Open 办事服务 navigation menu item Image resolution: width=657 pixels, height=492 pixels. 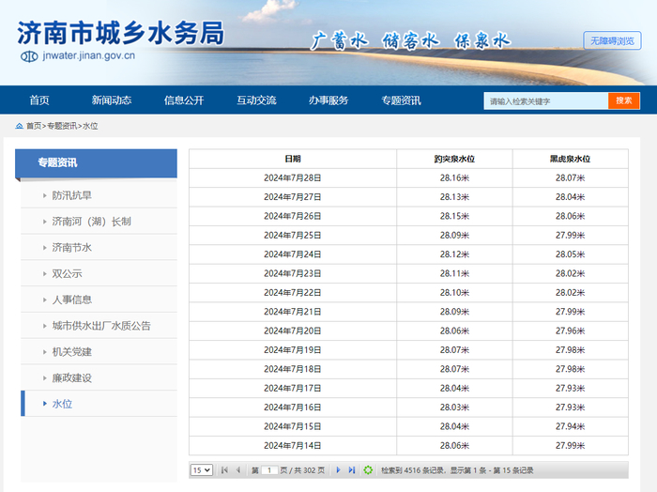click(x=328, y=100)
